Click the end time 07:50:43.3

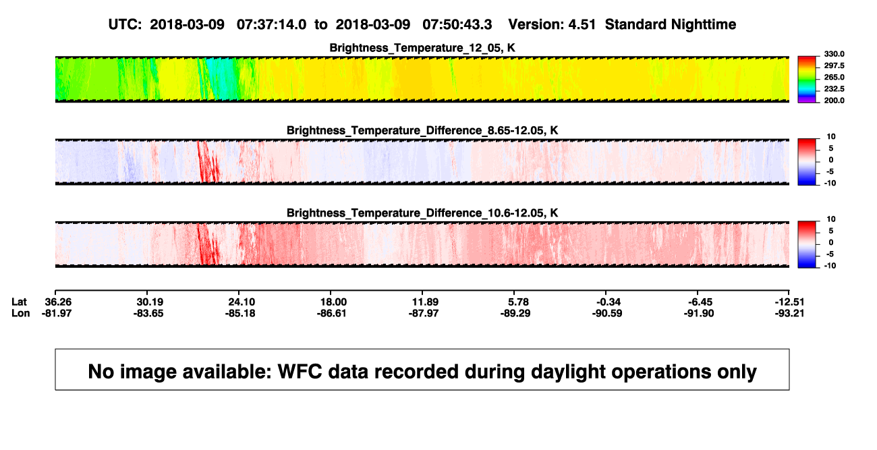coord(457,24)
